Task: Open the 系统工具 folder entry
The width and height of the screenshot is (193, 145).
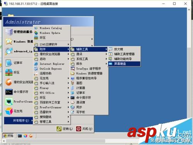Action: 89,59
